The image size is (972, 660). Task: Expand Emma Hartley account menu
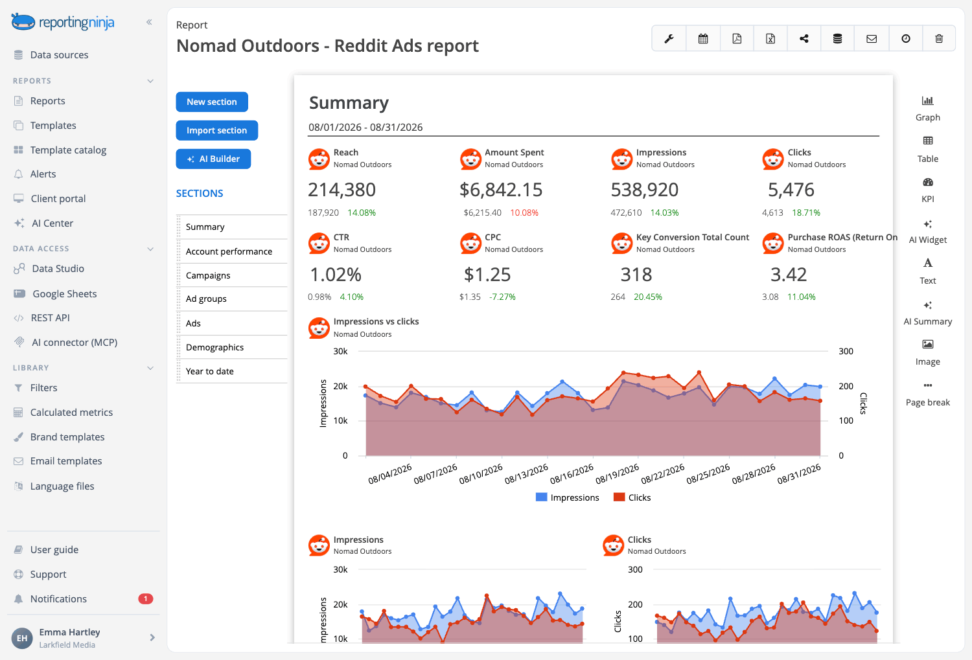coord(152,637)
